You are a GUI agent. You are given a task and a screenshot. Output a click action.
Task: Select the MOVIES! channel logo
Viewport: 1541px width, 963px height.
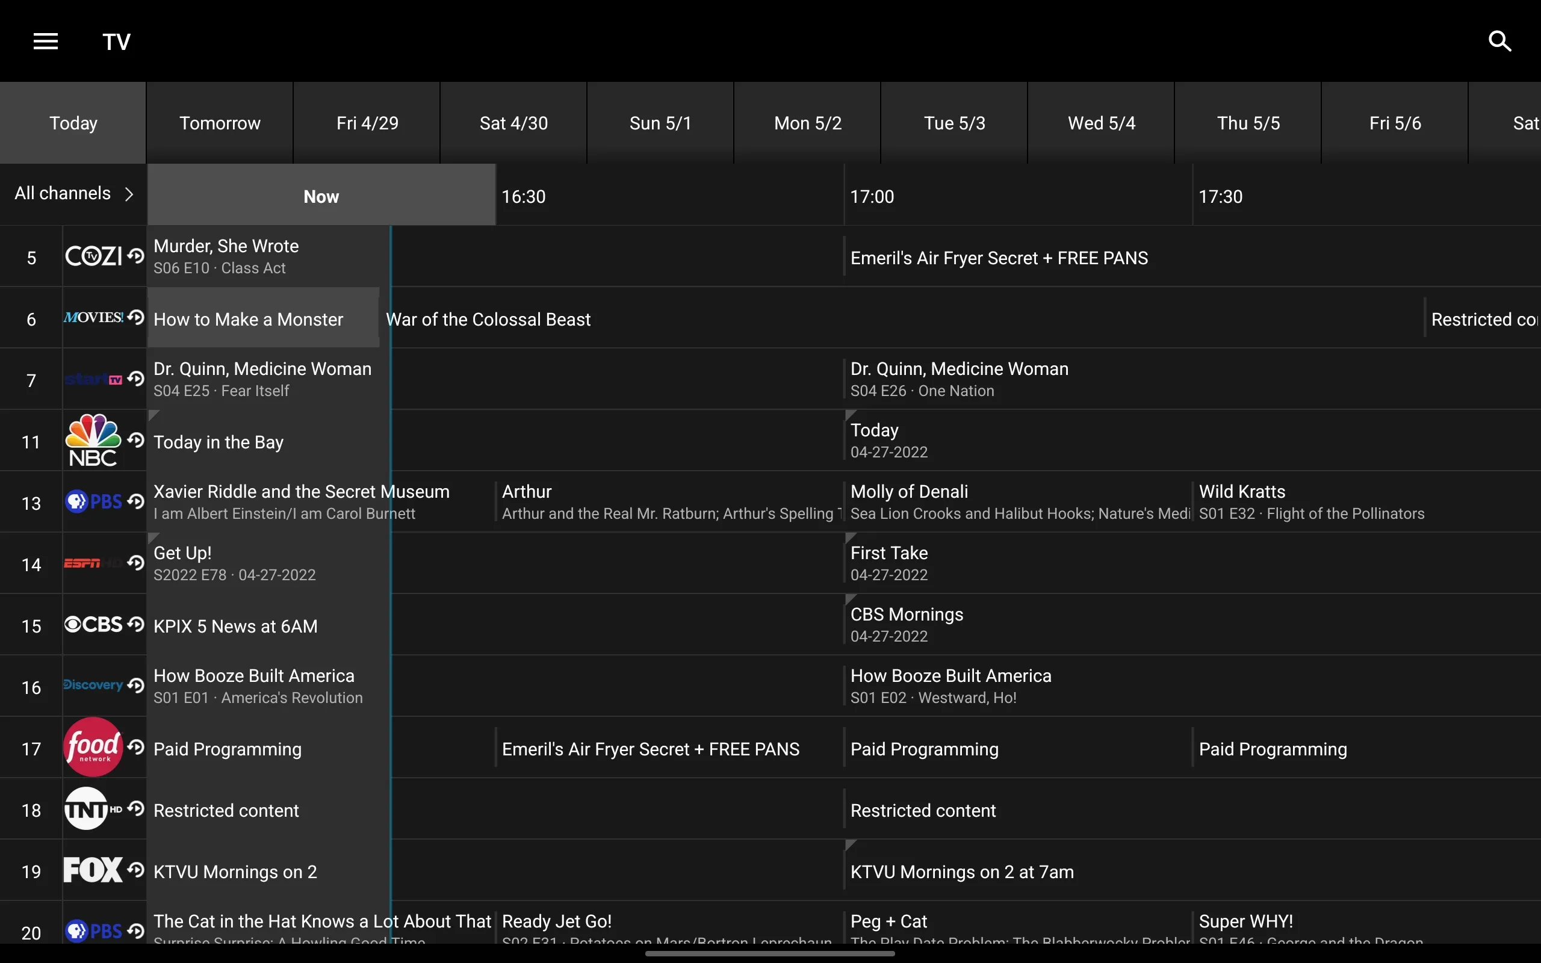tap(94, 317)
